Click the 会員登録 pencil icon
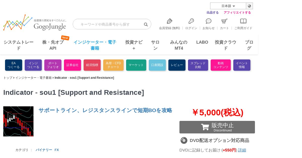This screenshot has height=158, width=302. [170, 21]
